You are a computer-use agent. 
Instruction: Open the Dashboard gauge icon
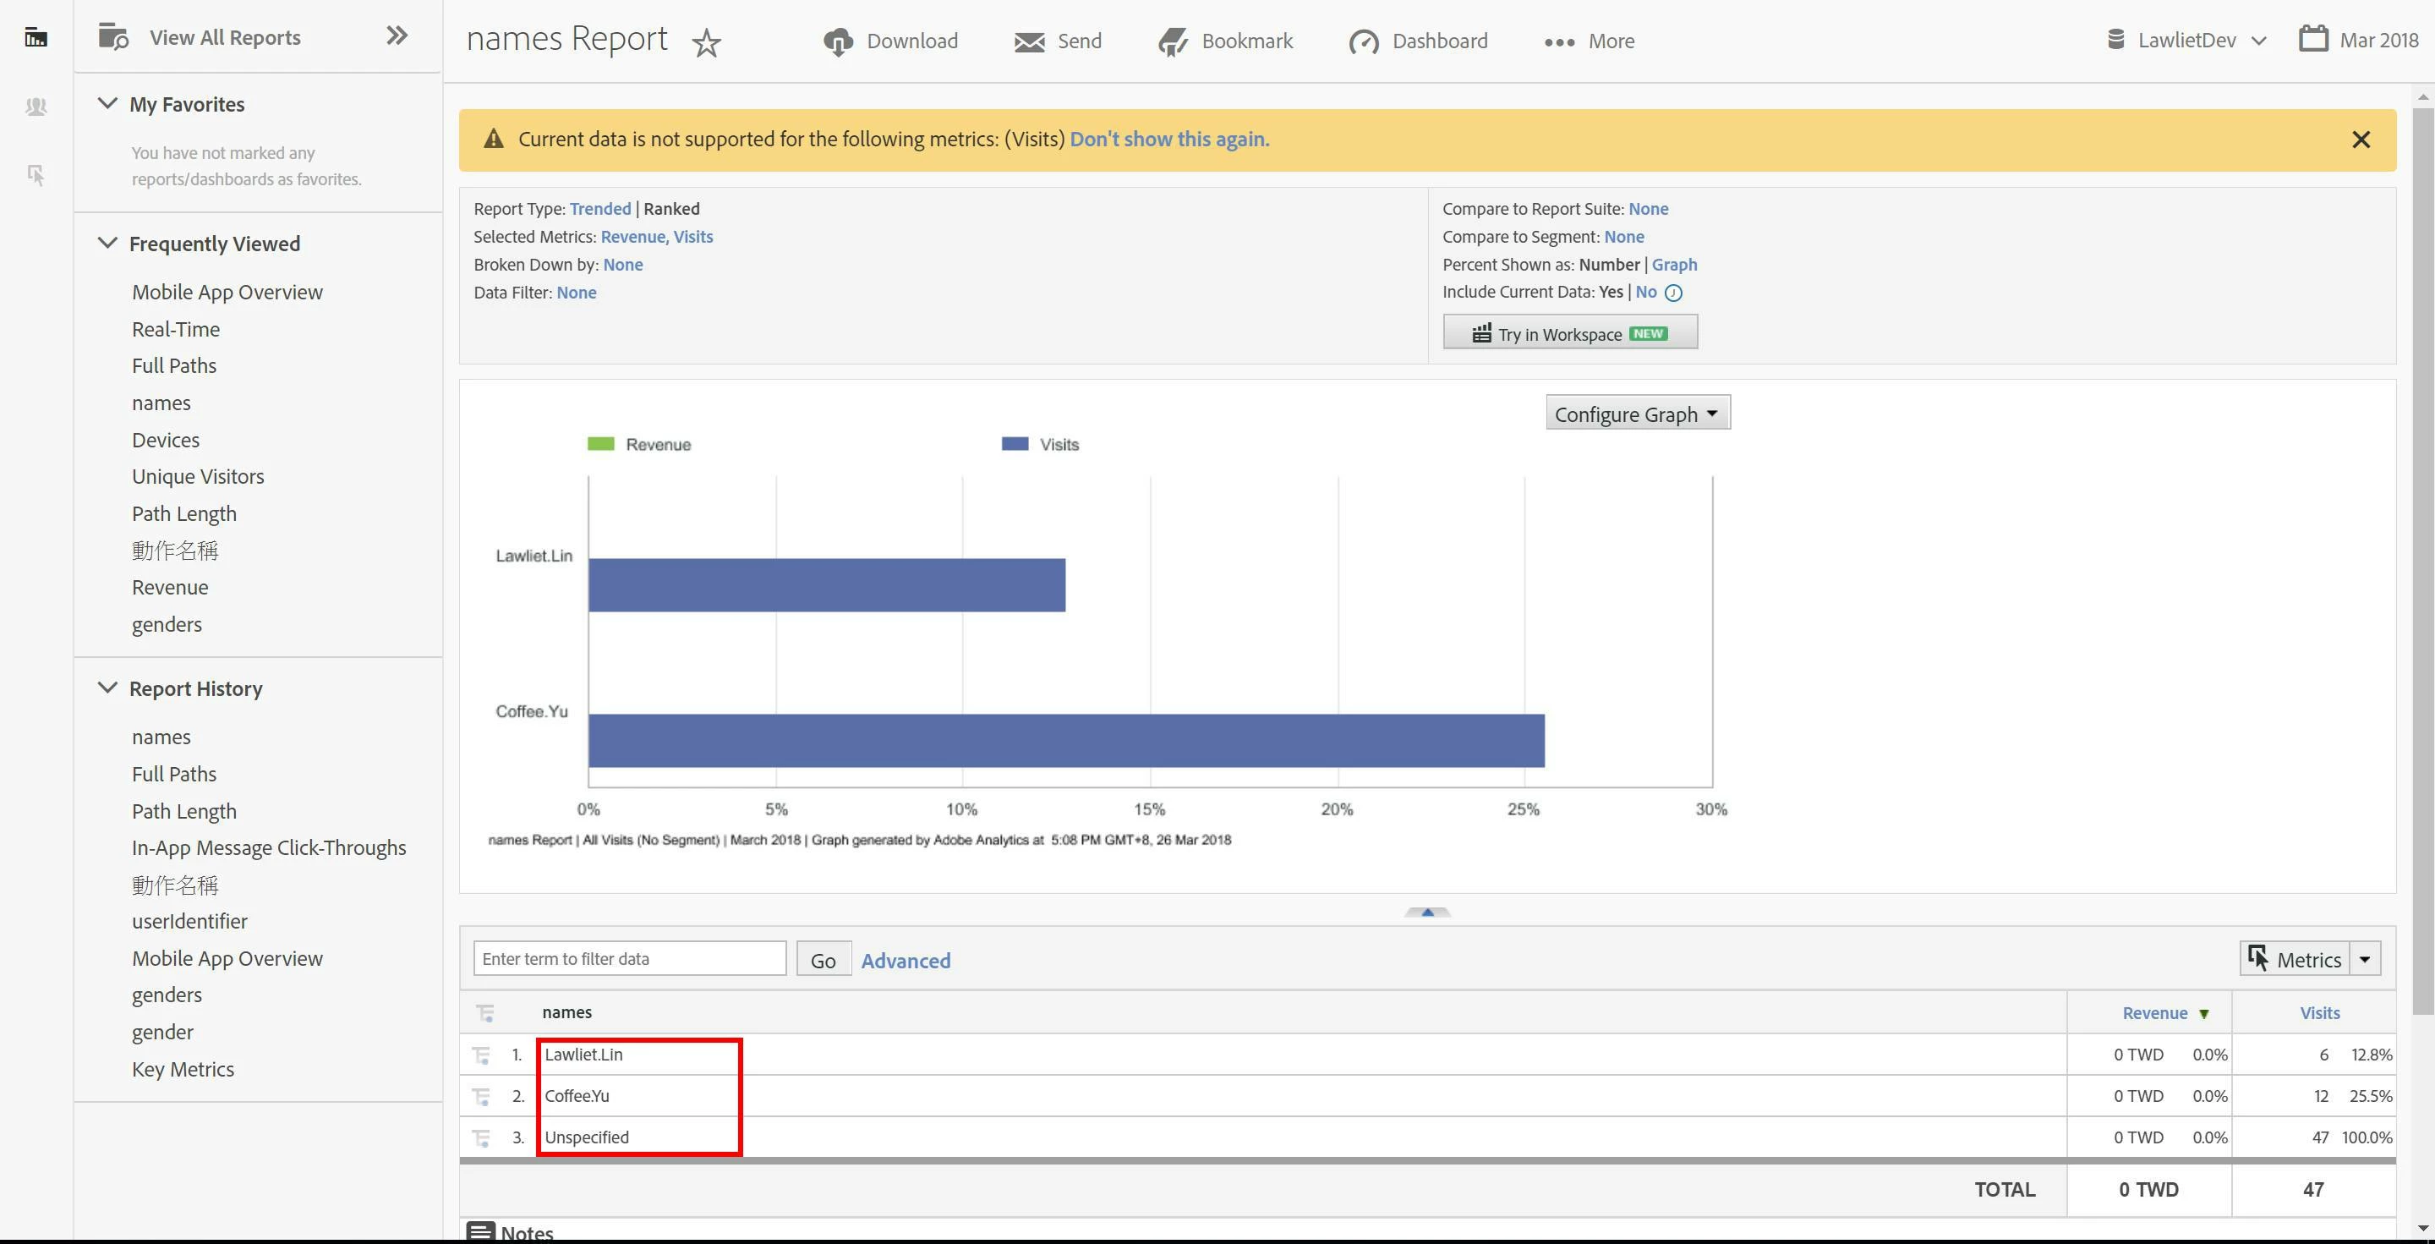tap(1363, 41)
